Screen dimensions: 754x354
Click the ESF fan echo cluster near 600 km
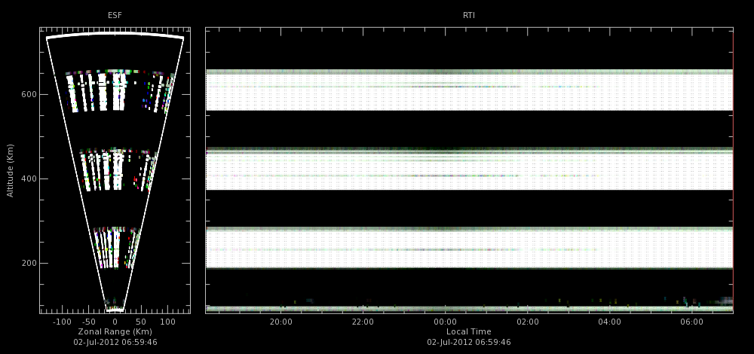120,91
